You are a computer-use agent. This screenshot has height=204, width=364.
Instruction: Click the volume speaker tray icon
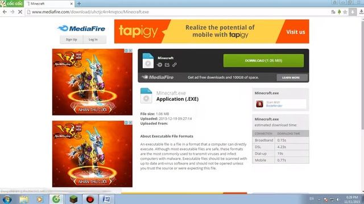coord(338,199)
